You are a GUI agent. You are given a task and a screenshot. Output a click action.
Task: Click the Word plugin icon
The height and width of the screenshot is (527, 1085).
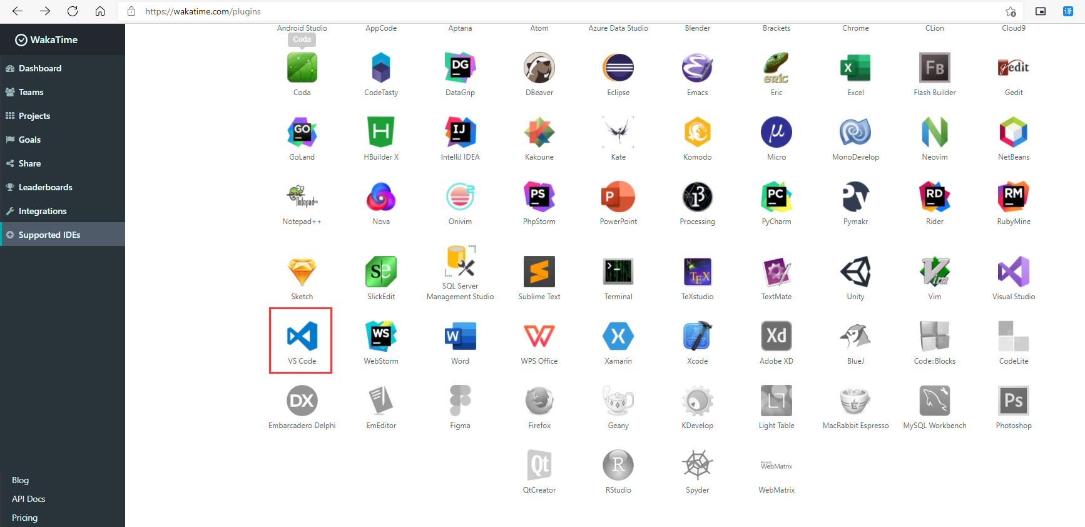pos(460,336)
